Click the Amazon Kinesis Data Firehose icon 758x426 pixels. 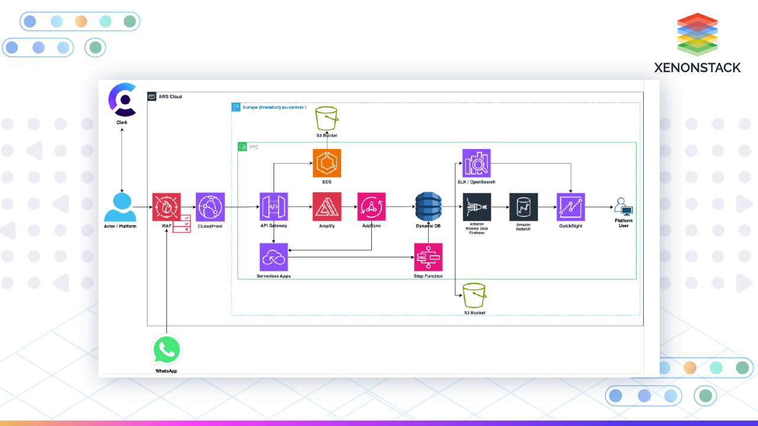click(476, 207)
